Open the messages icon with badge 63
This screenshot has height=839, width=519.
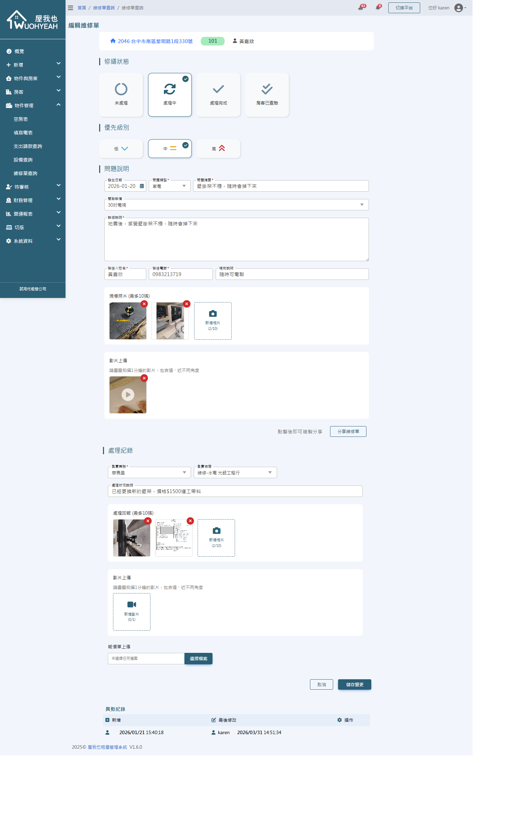click(361, 8)
